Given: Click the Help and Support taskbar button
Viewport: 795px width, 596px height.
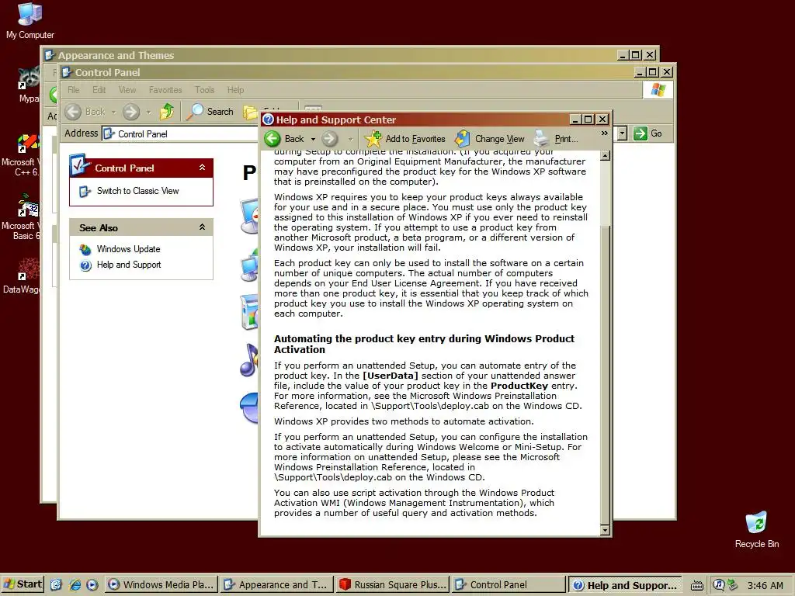Looking at the screenshot, I should point(625,585).
